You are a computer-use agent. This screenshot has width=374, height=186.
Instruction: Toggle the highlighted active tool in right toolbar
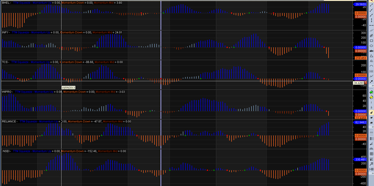point(371,112)
